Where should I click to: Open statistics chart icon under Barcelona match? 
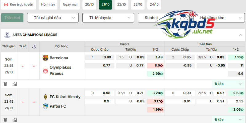tap(15, 84)
